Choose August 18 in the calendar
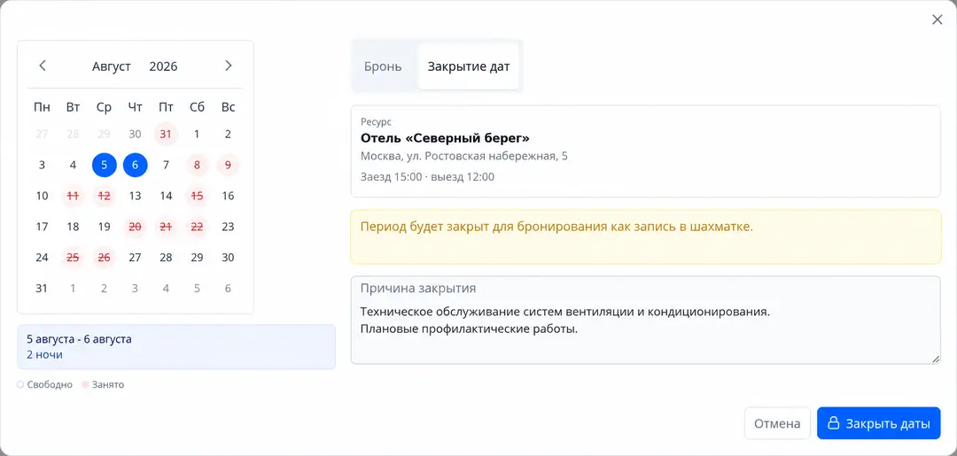This screenshot has height=456, width=957. tap(73, 227)
